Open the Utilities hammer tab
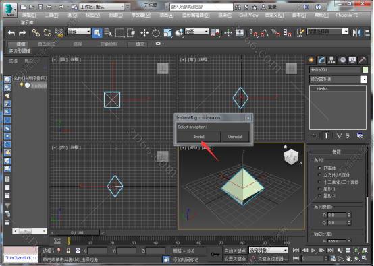 [x=363, y=60]
